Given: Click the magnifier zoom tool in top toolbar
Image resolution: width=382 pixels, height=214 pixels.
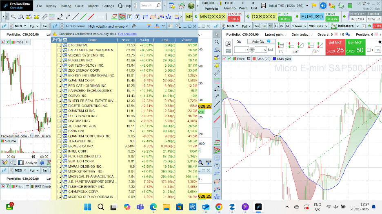Looking at the screenshot, I should pyautogui.click(x=13, y=17).
